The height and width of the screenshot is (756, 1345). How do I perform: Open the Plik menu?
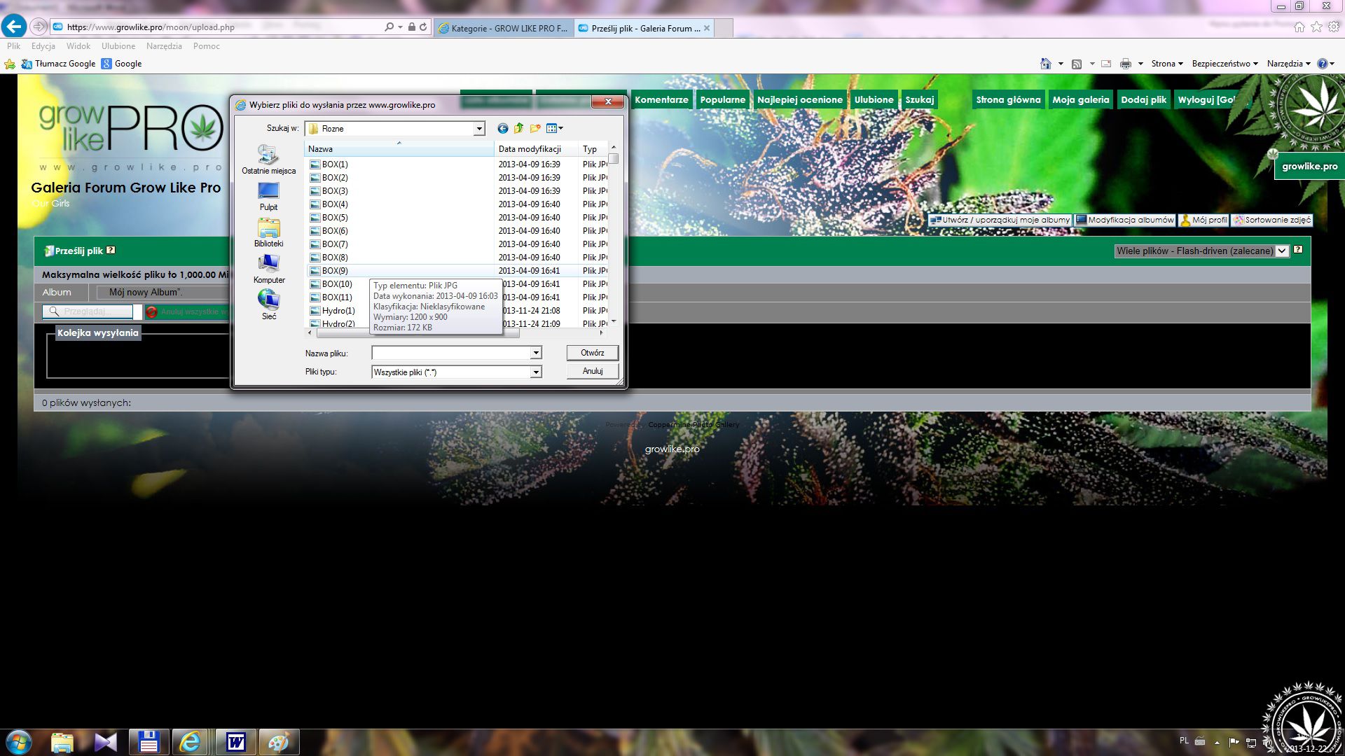pos(14,46)
